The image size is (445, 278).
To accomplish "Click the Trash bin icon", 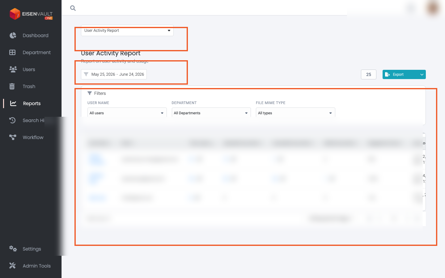I will click(12, 86).
